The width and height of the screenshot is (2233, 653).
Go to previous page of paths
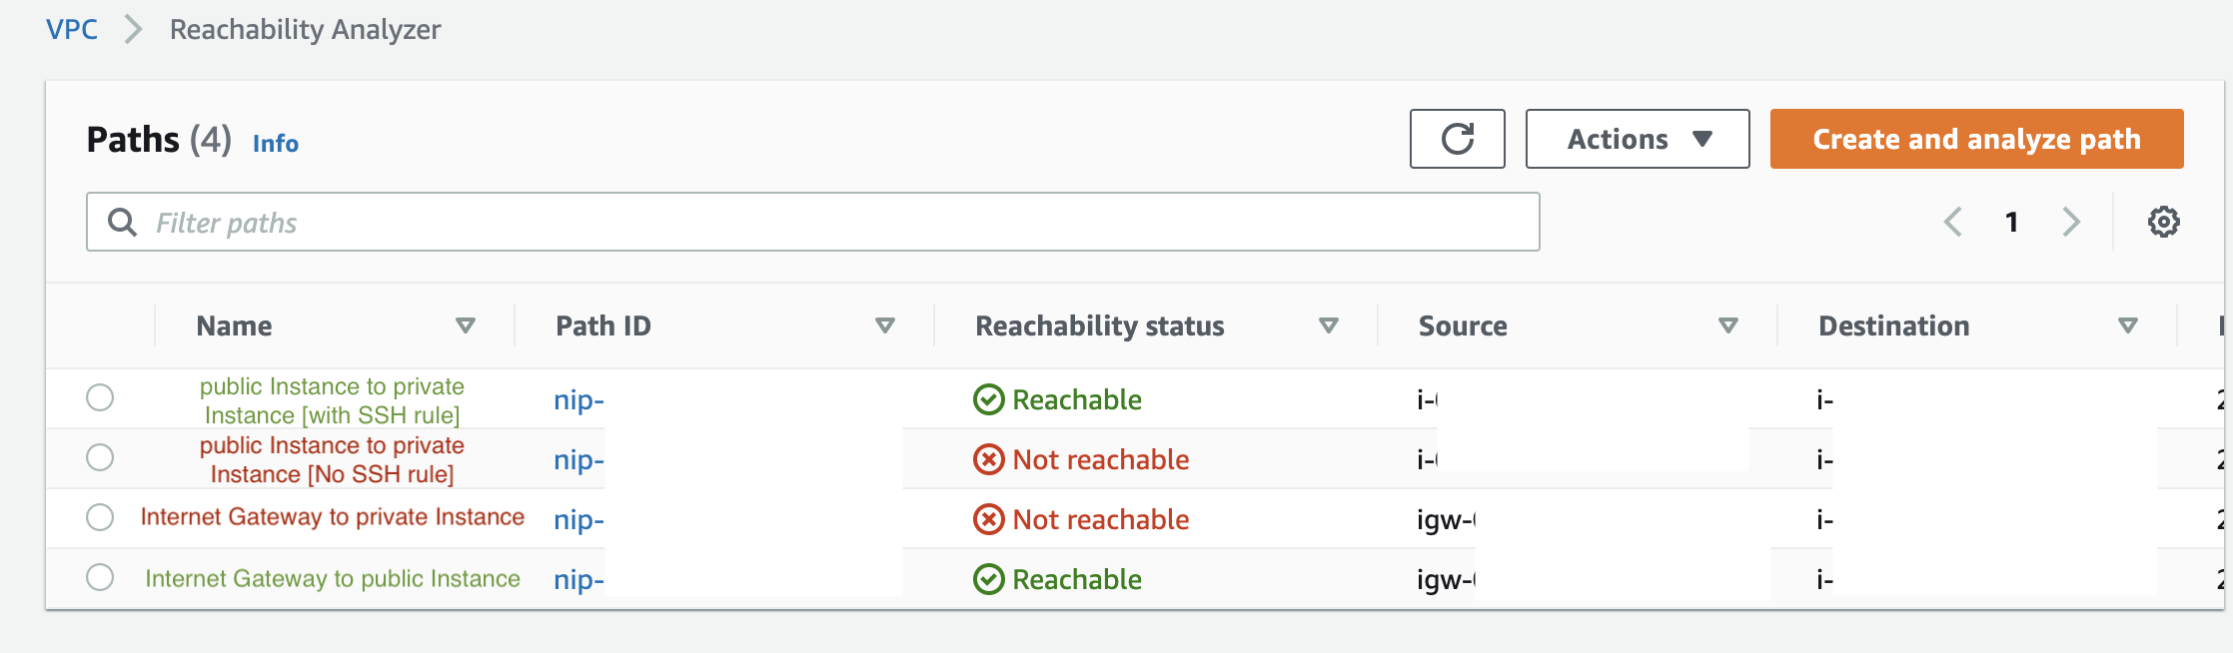tap(1953, 222)
